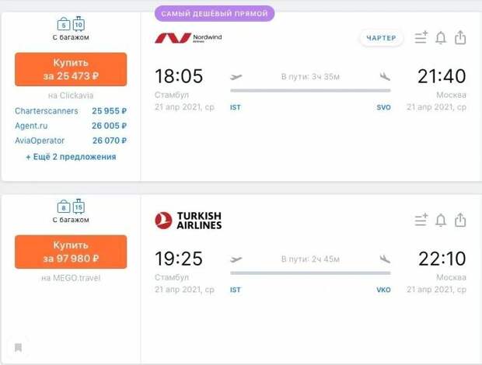482x365 pixels.
Task: Click the ЧАРТЕР badge
Action: click(381, 38)
